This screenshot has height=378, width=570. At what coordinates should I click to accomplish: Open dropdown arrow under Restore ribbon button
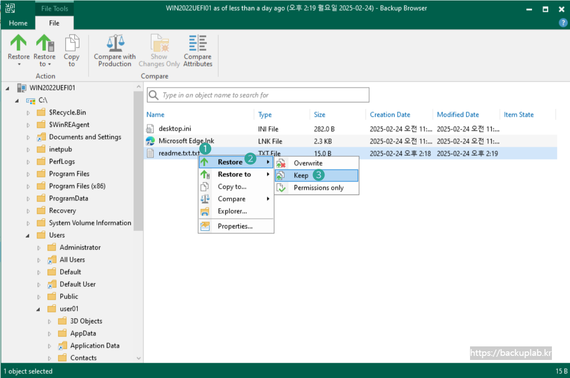(x=19, y=64)
